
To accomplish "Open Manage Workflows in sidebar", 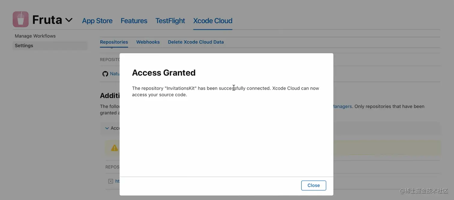I will click(35, 36).
